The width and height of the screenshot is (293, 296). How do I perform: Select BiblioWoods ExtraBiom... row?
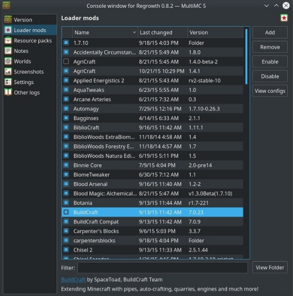[x=152, y=137]
